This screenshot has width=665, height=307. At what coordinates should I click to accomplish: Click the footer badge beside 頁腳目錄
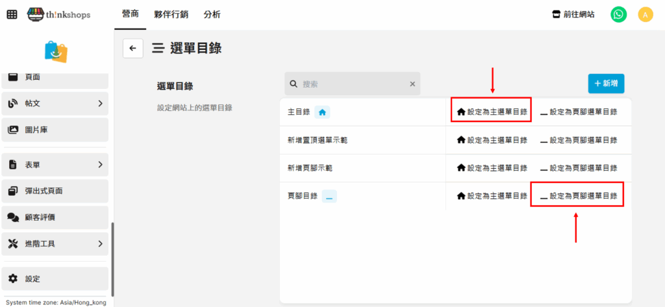point(329,196)
